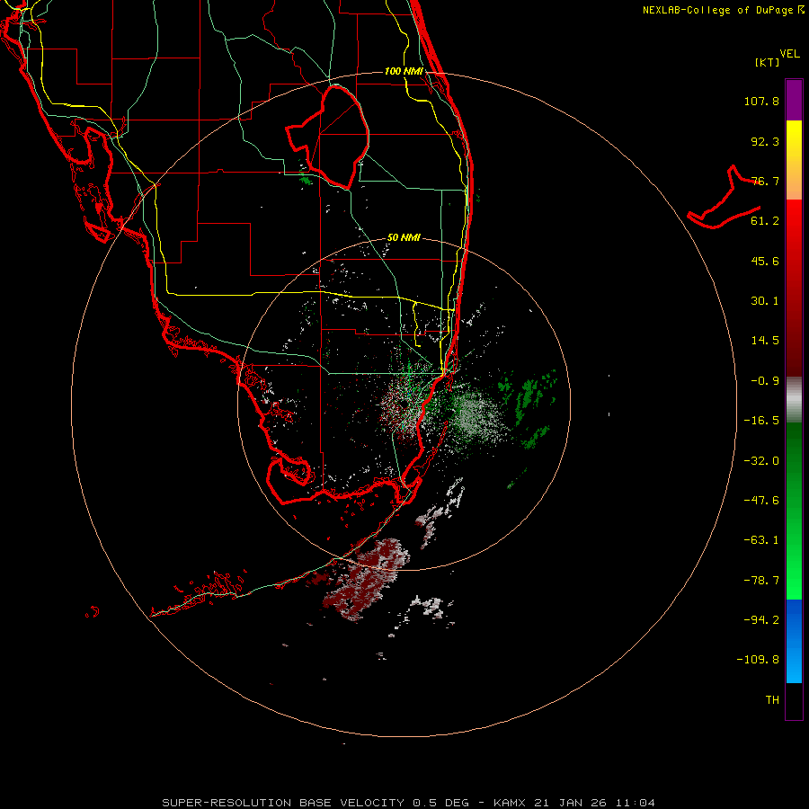Select the -63.1 scale value
Screen dimensions: 809x809
pyautogui.click(x=761, y=540)
